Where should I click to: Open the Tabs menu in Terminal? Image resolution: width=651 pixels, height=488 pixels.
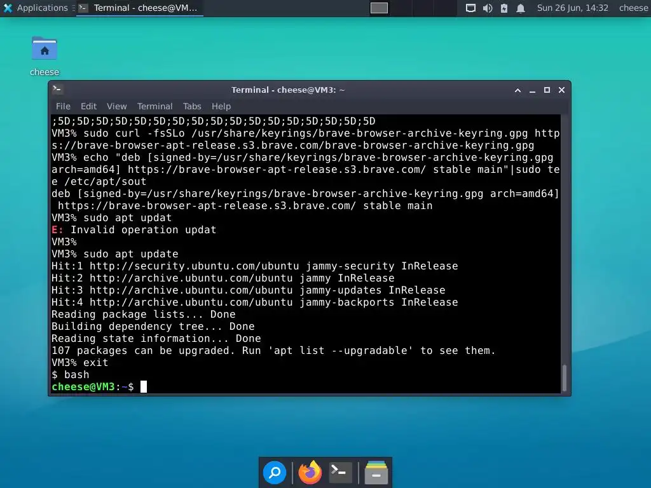tap(192, 106)
